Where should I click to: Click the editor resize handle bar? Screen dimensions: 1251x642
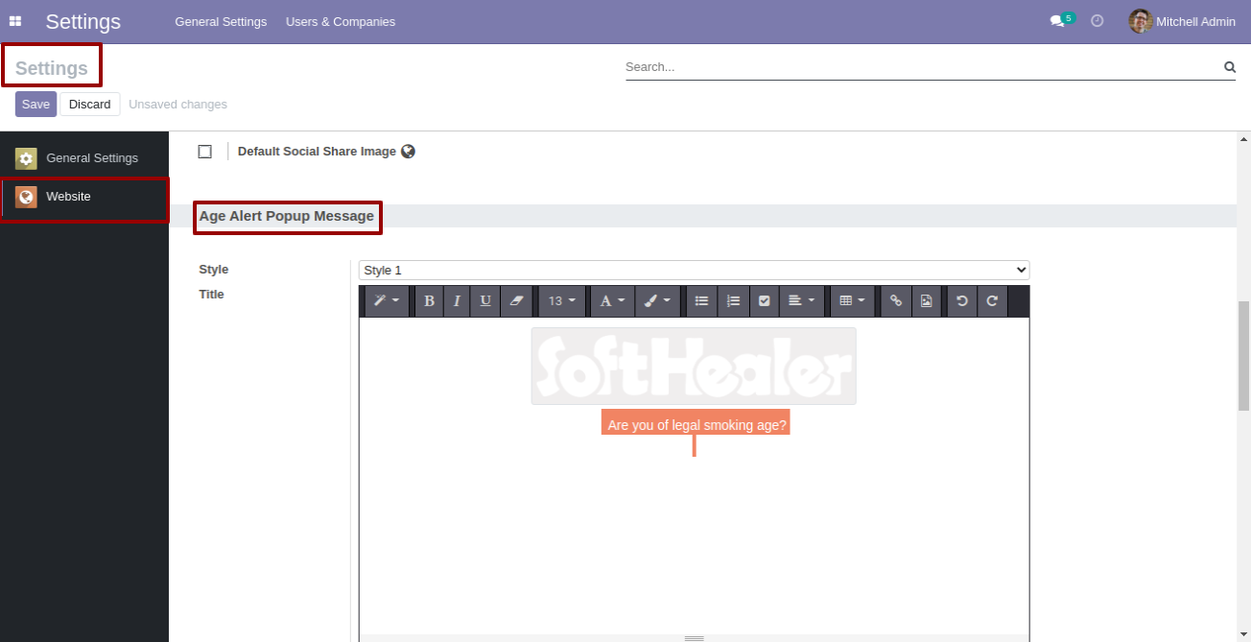(694, 638)
